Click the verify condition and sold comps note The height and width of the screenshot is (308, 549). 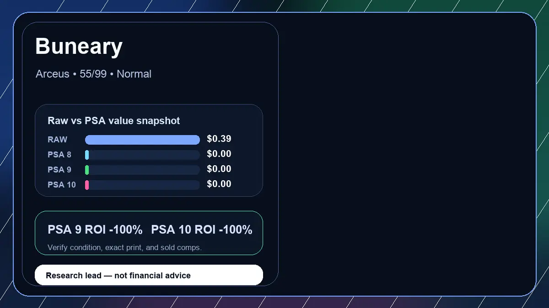[124, 247]
